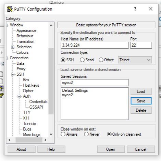
Task: Open the Proxy category
Action: (x=21, y=69)
